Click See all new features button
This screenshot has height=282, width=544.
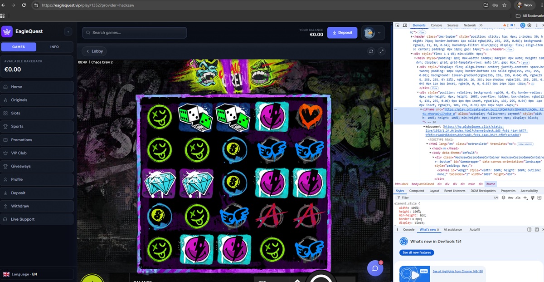[417, 252]
